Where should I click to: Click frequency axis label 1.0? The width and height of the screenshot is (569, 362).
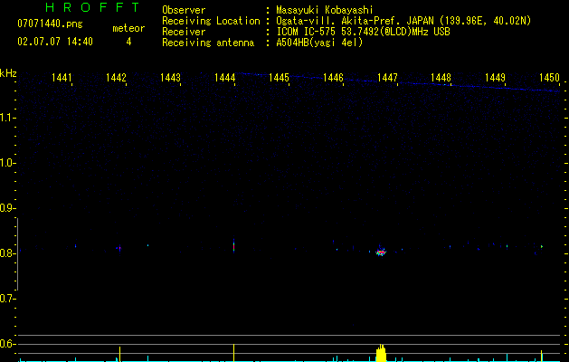coord(8,163)
